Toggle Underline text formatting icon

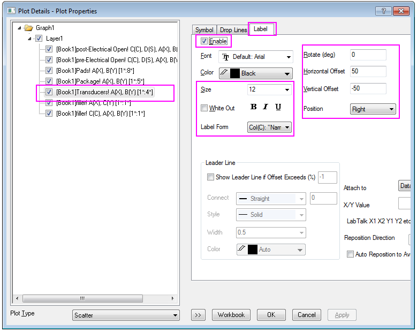tap(278, 107)
